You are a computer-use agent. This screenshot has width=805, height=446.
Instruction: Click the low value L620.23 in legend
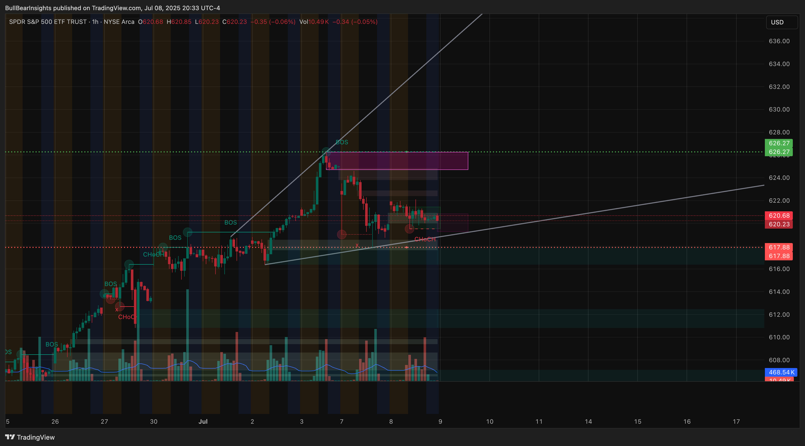pos(207,22)
